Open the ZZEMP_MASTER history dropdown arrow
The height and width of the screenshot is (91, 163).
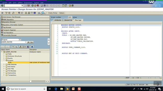click(28, 42)
